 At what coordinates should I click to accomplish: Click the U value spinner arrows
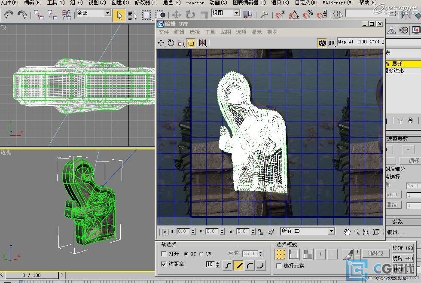193,231
